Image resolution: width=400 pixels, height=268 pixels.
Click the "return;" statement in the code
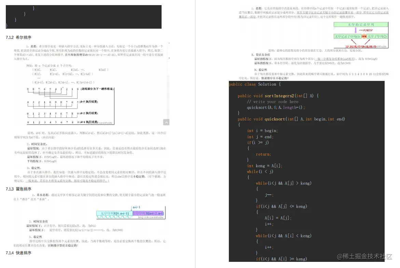[263, 154]
